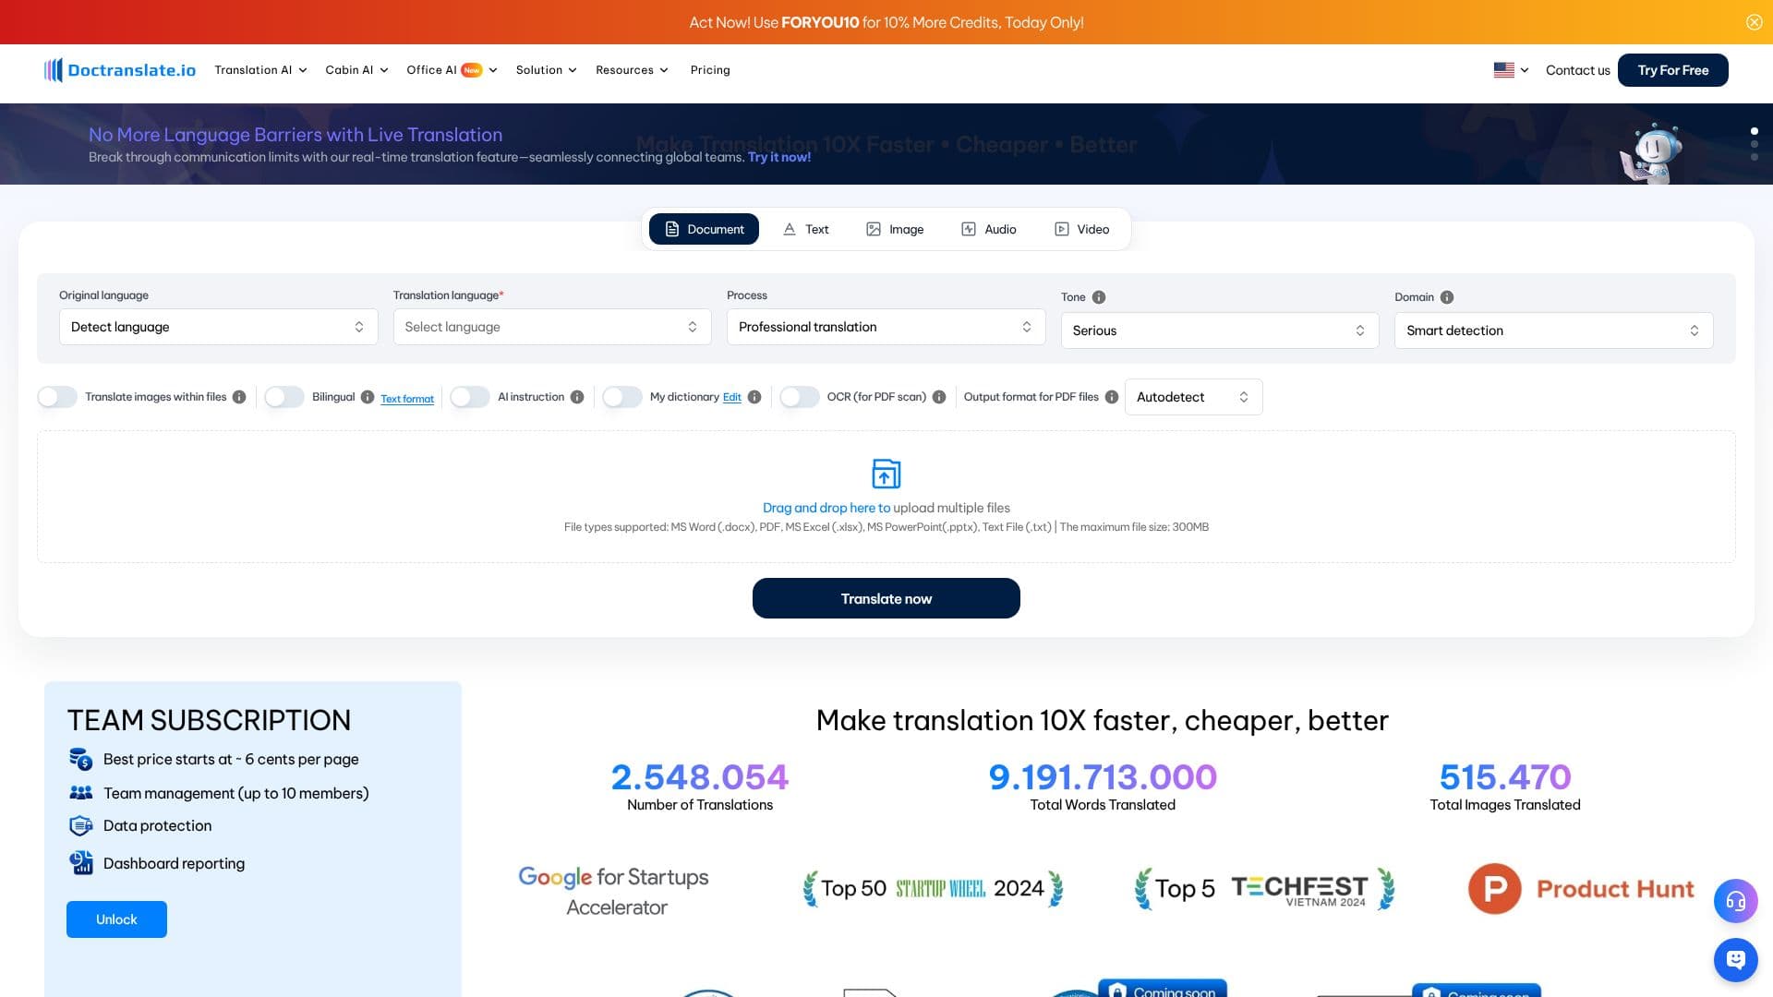Dismiss the promo banner with X icon
Viewport: 1773px width, 997px height.
pos(1755,22)
